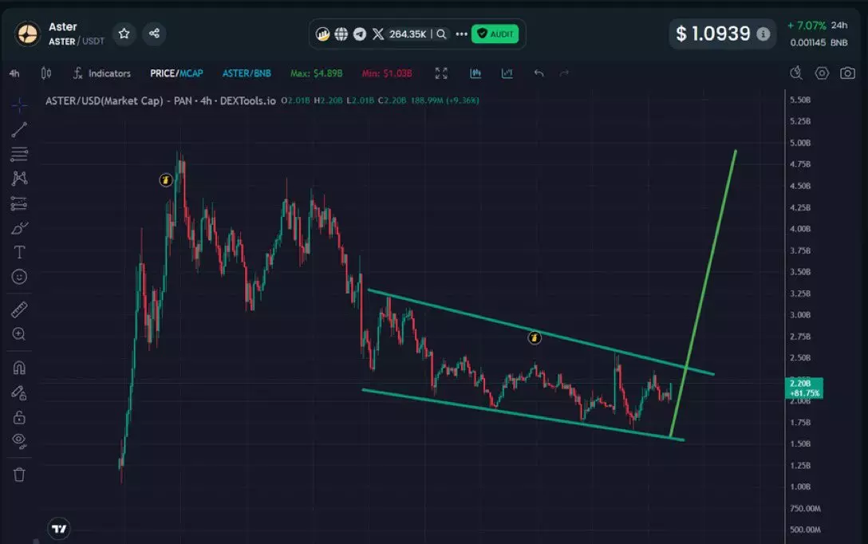Take a chart snapshot with camera icon

point(846,73)
